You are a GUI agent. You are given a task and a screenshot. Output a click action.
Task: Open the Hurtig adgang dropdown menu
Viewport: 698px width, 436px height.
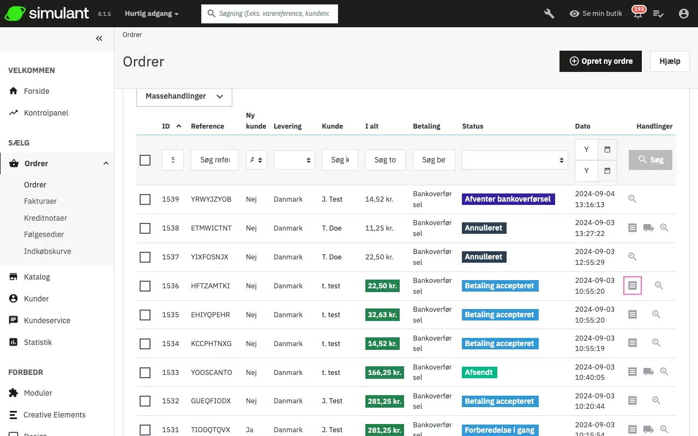[152, 14]
